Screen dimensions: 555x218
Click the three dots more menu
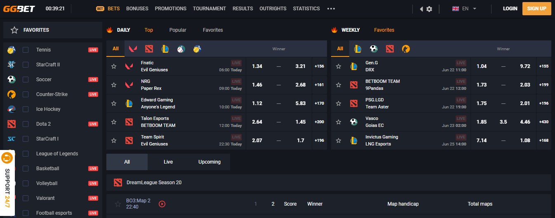(x=331, y=9)
